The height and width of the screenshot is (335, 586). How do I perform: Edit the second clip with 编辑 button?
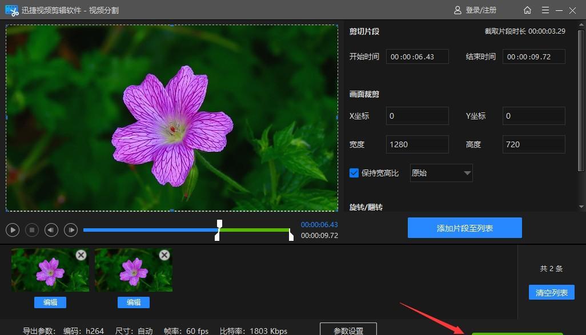134,302
